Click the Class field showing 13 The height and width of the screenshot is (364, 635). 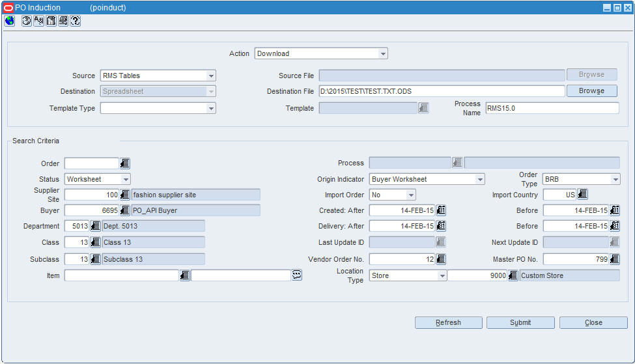click(x=77, y=242)
